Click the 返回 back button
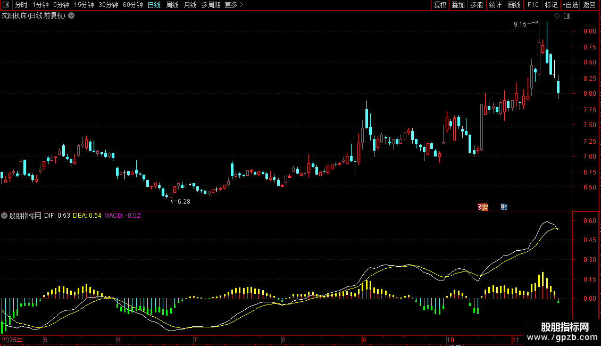The height and width of the screenshot is (346, 601). (x=589, y=5)
